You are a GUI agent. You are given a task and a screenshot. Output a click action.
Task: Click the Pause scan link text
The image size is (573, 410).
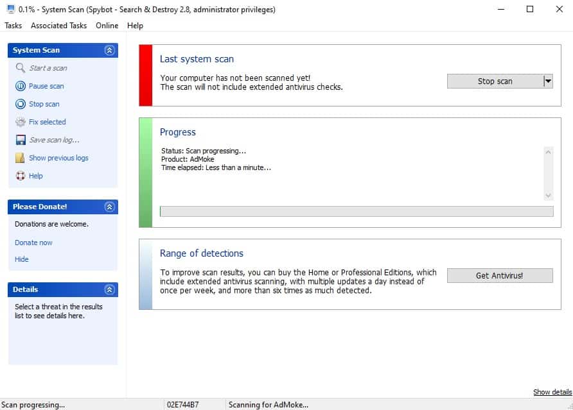[x=46, y=86]
